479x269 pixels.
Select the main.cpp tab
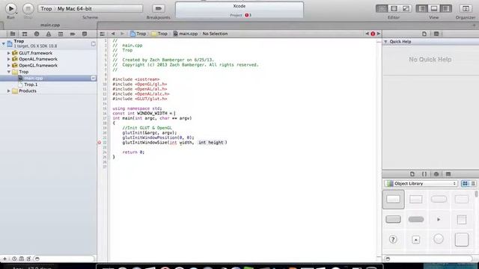click(50, 25)
